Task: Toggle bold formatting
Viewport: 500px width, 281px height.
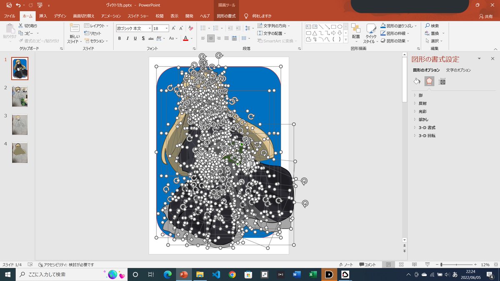Action: [x=120, y=38]
